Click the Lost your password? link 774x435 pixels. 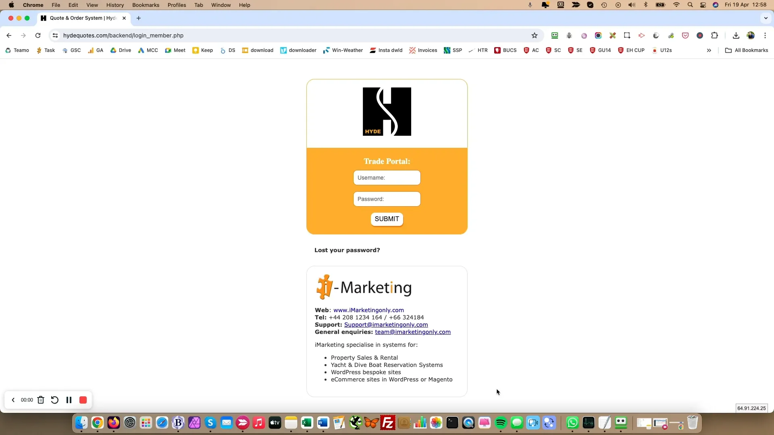point(347,250)
